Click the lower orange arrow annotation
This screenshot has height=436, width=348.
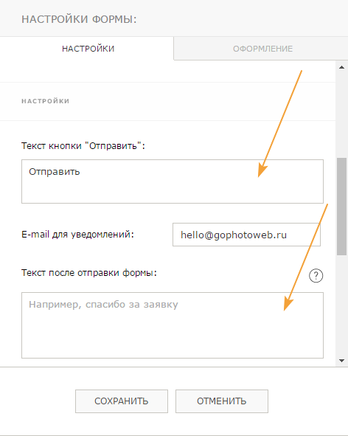[306, 257]
